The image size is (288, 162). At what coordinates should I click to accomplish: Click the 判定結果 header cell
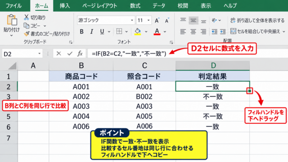212,76
